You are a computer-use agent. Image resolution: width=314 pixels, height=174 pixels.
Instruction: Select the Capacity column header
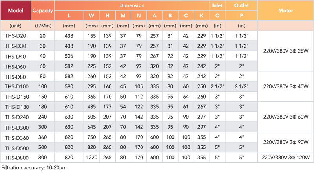(x=42, y=11)
